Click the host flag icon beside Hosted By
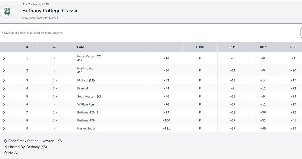Viewport: 302px width, 159px height. [x=6, y=147]
